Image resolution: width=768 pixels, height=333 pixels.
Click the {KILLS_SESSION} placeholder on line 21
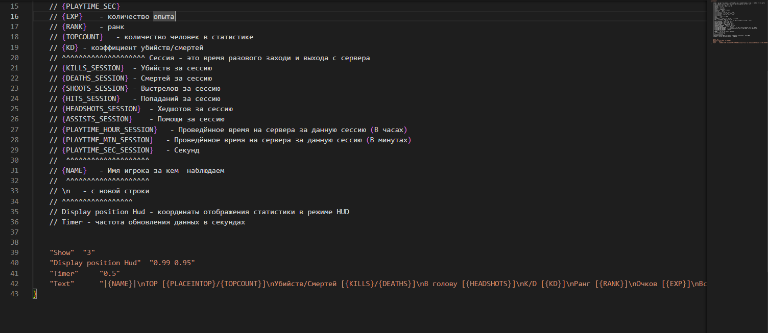93,68
